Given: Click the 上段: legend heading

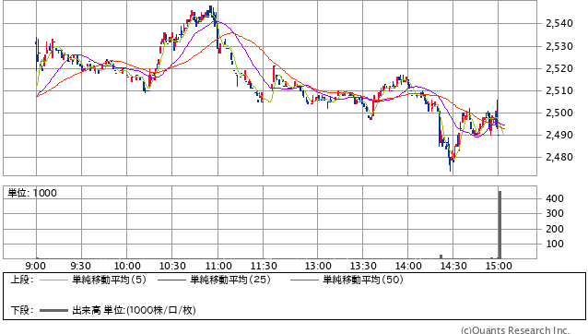Looking at the screenshot, I should tap(22, 280).
